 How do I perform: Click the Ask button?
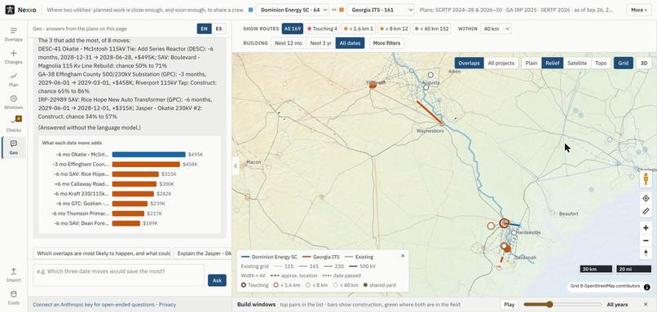point(217,280)
